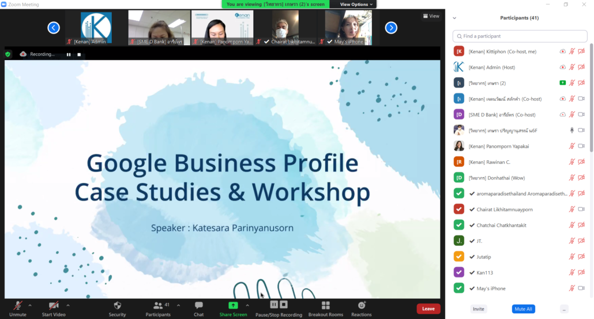Click the Leave meeting button

(x=428, y=309)
